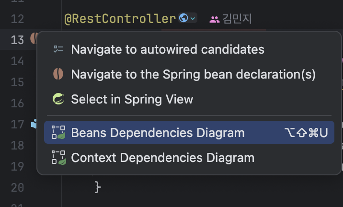Click line number 12 in gutter
This screenshot has width=343, height=207.
17,19
